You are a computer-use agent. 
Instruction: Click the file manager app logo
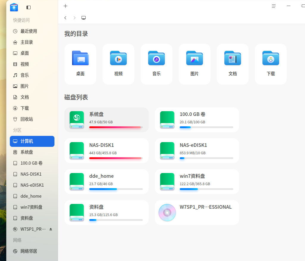pos(14,7)
